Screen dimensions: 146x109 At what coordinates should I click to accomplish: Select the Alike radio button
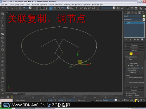point(128,65)
